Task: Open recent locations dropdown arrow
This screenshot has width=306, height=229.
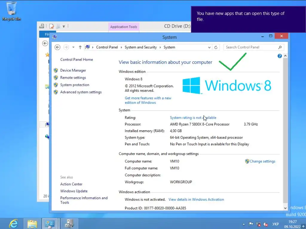Action: (74, 47)
